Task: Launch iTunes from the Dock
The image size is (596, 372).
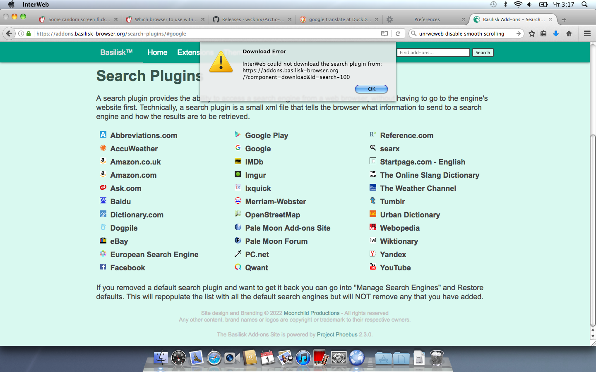Action: (x=303, y=358)
